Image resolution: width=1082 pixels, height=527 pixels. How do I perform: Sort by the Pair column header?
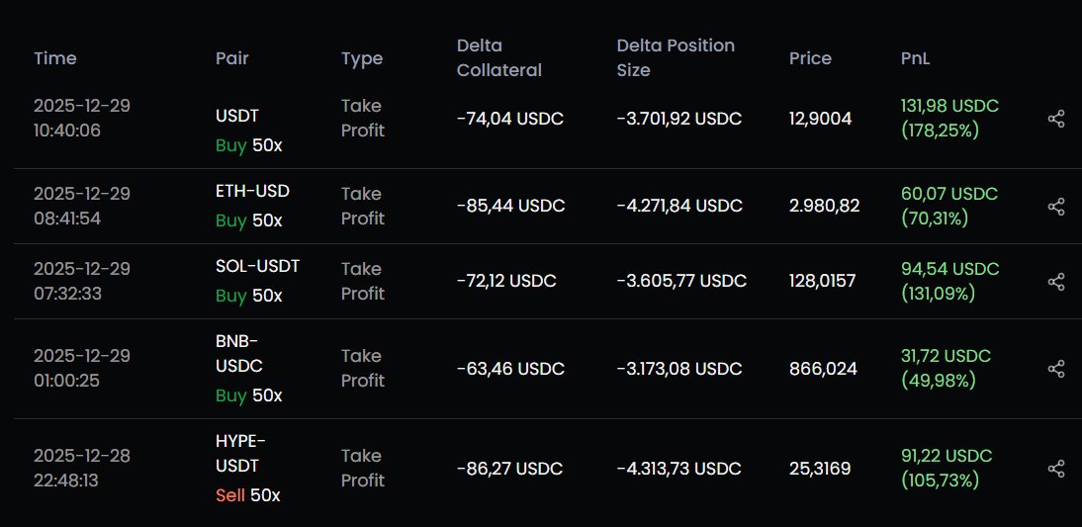(x=231, y=58)
